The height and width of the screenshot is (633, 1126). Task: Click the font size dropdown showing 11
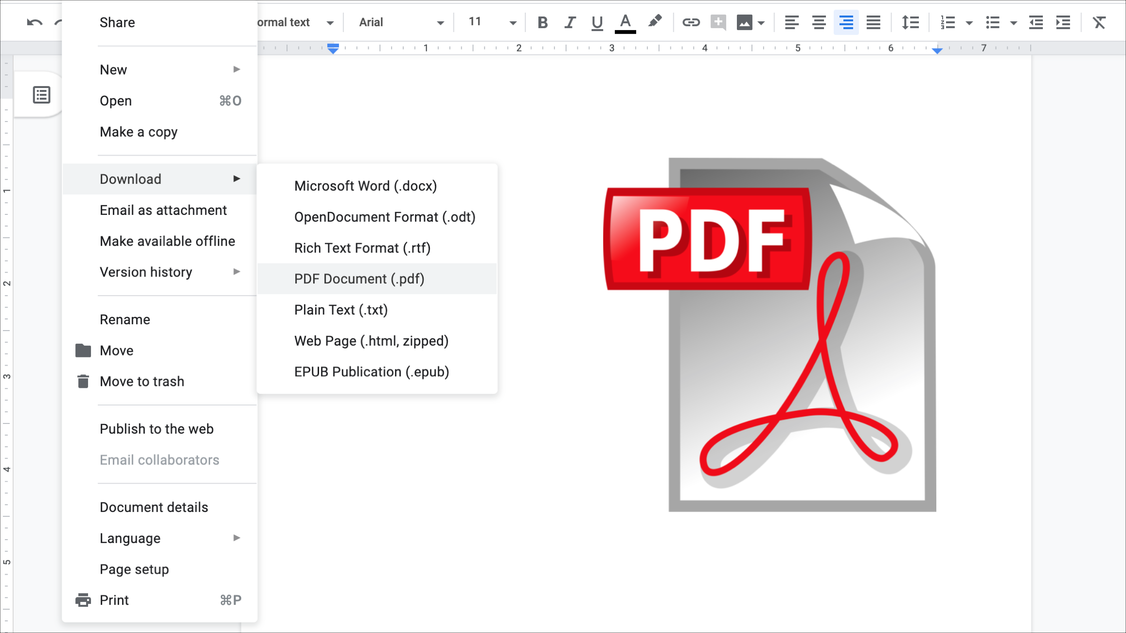[x=490, y=22]
